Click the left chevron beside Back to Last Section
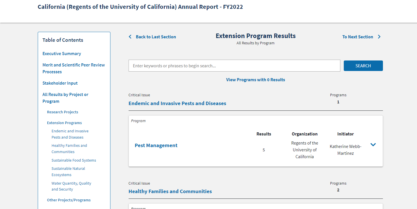 [x=130, y=37]
